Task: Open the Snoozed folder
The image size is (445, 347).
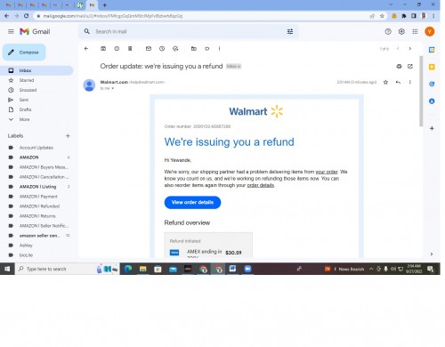Action: (28, 90)
